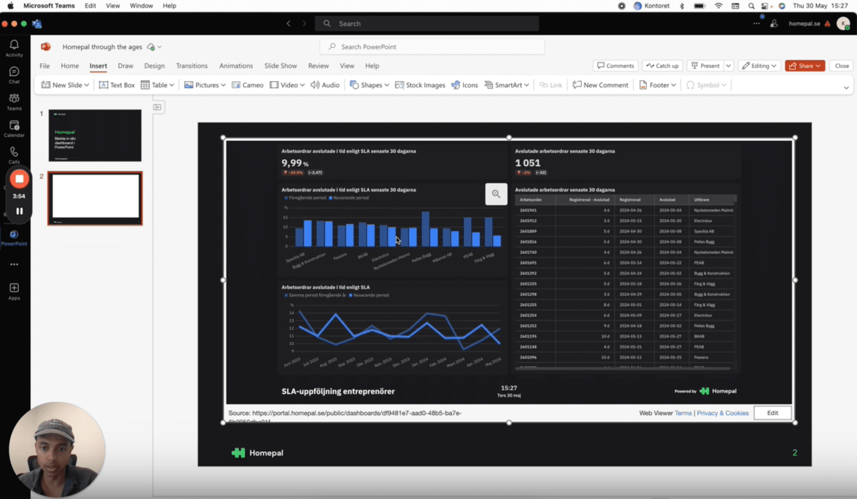This screenshot has width=857, height=499.
Task: Open the profile avatar menu
Action: tap(843, 24)
